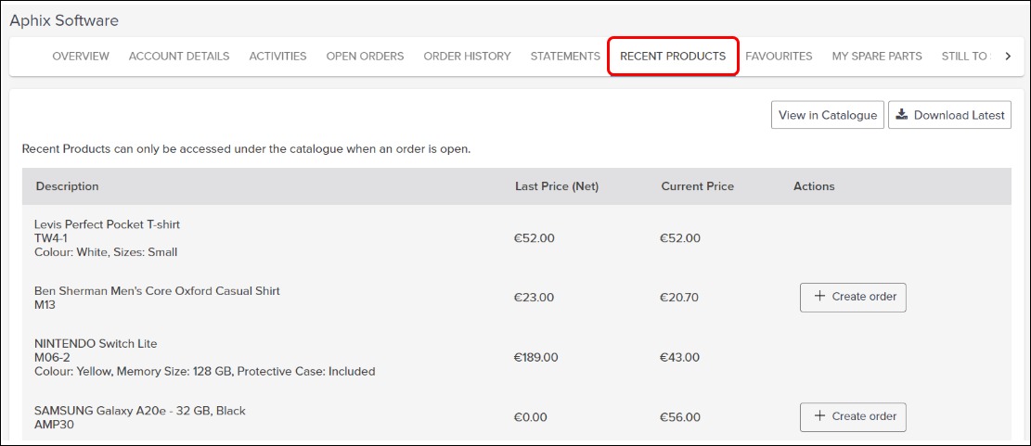Screen dimensions: 1031x446
Task: Click plus icon for Ben Sherman shirt order
Action: click(818, 297)
